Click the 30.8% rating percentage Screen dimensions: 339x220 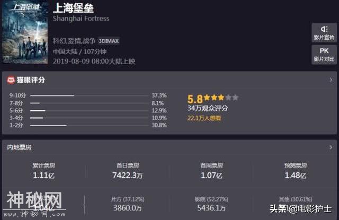click(x=159, y=125)
